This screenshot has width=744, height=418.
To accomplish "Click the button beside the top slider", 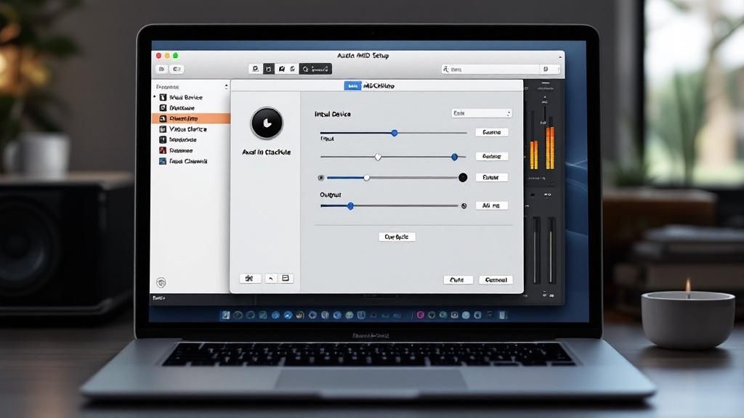I will pyautogui.click(x=492, y=132).
